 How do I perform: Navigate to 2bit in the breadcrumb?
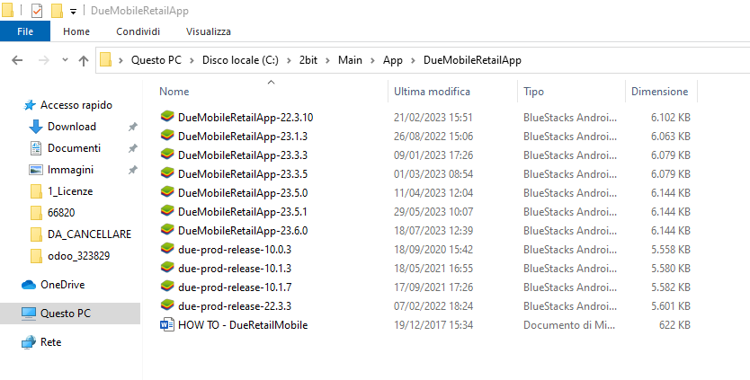[308, 60]
